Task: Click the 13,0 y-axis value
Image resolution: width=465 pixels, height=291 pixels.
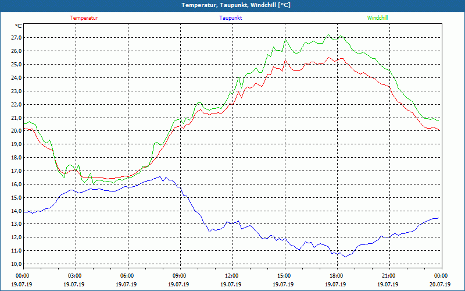Action: coord(16,224)
